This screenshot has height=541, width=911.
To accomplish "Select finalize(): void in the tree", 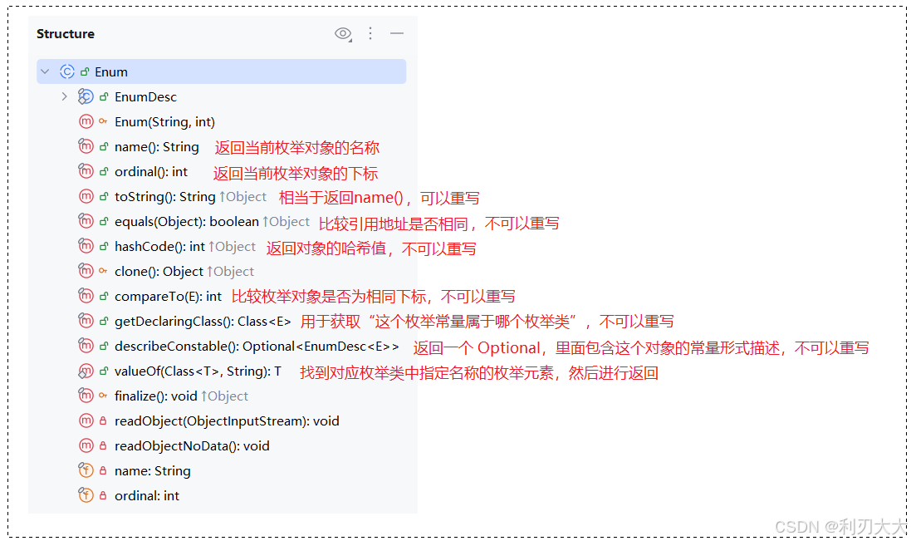I will coord(155,396).
